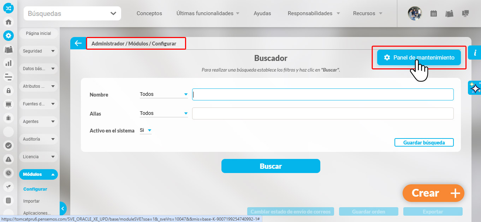The height and width of the screenshot is (222, 481).
Task: Expand the Seguridad menu section
Action: pos(38,51)
